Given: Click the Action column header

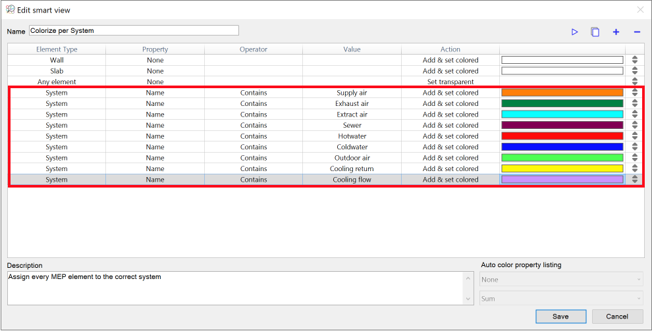Looking at the screenshot, I should (x=450, y=49).
